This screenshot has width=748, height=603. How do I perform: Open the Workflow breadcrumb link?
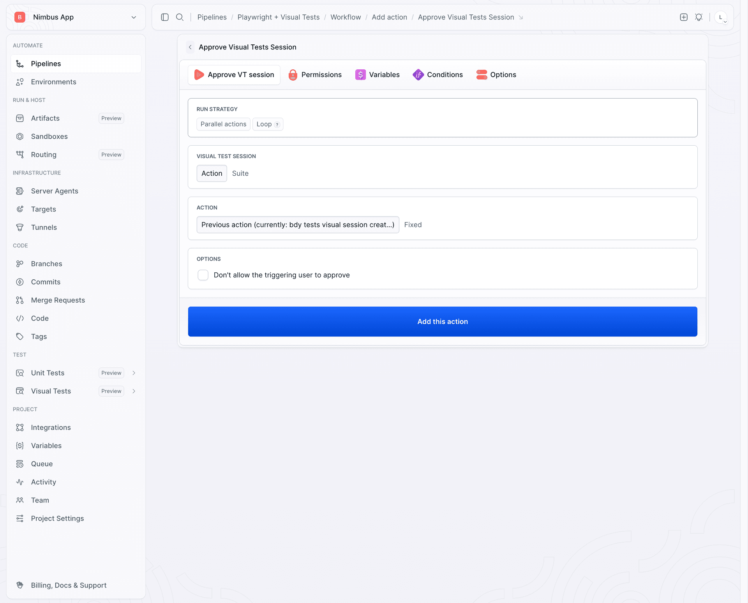pos(346,17)
